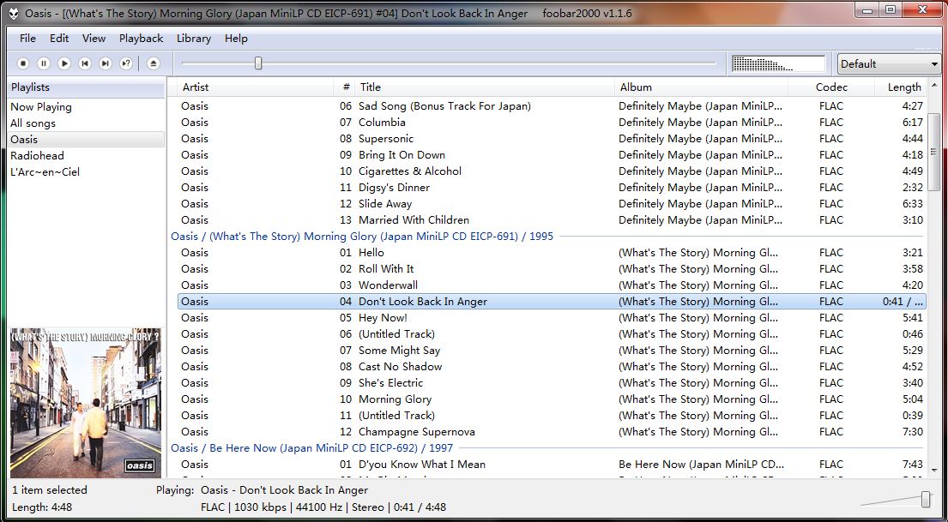Select the Oasis playlist
The width and height of the screenshot is (948, 522).
coord(87,140)
